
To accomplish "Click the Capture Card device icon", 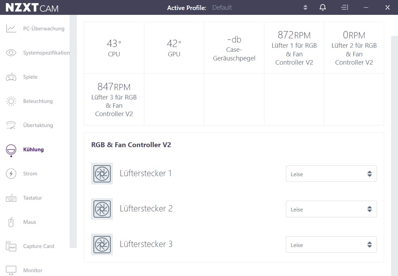I will (x=11, y=246).
